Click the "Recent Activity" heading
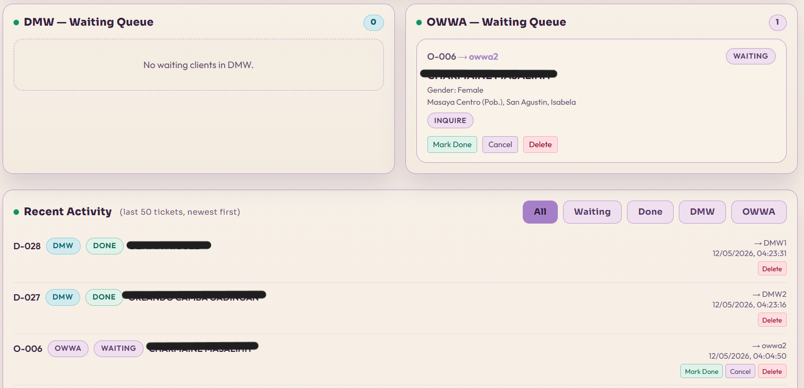Viewport: 804px width, 388px height. coord(68,212)
